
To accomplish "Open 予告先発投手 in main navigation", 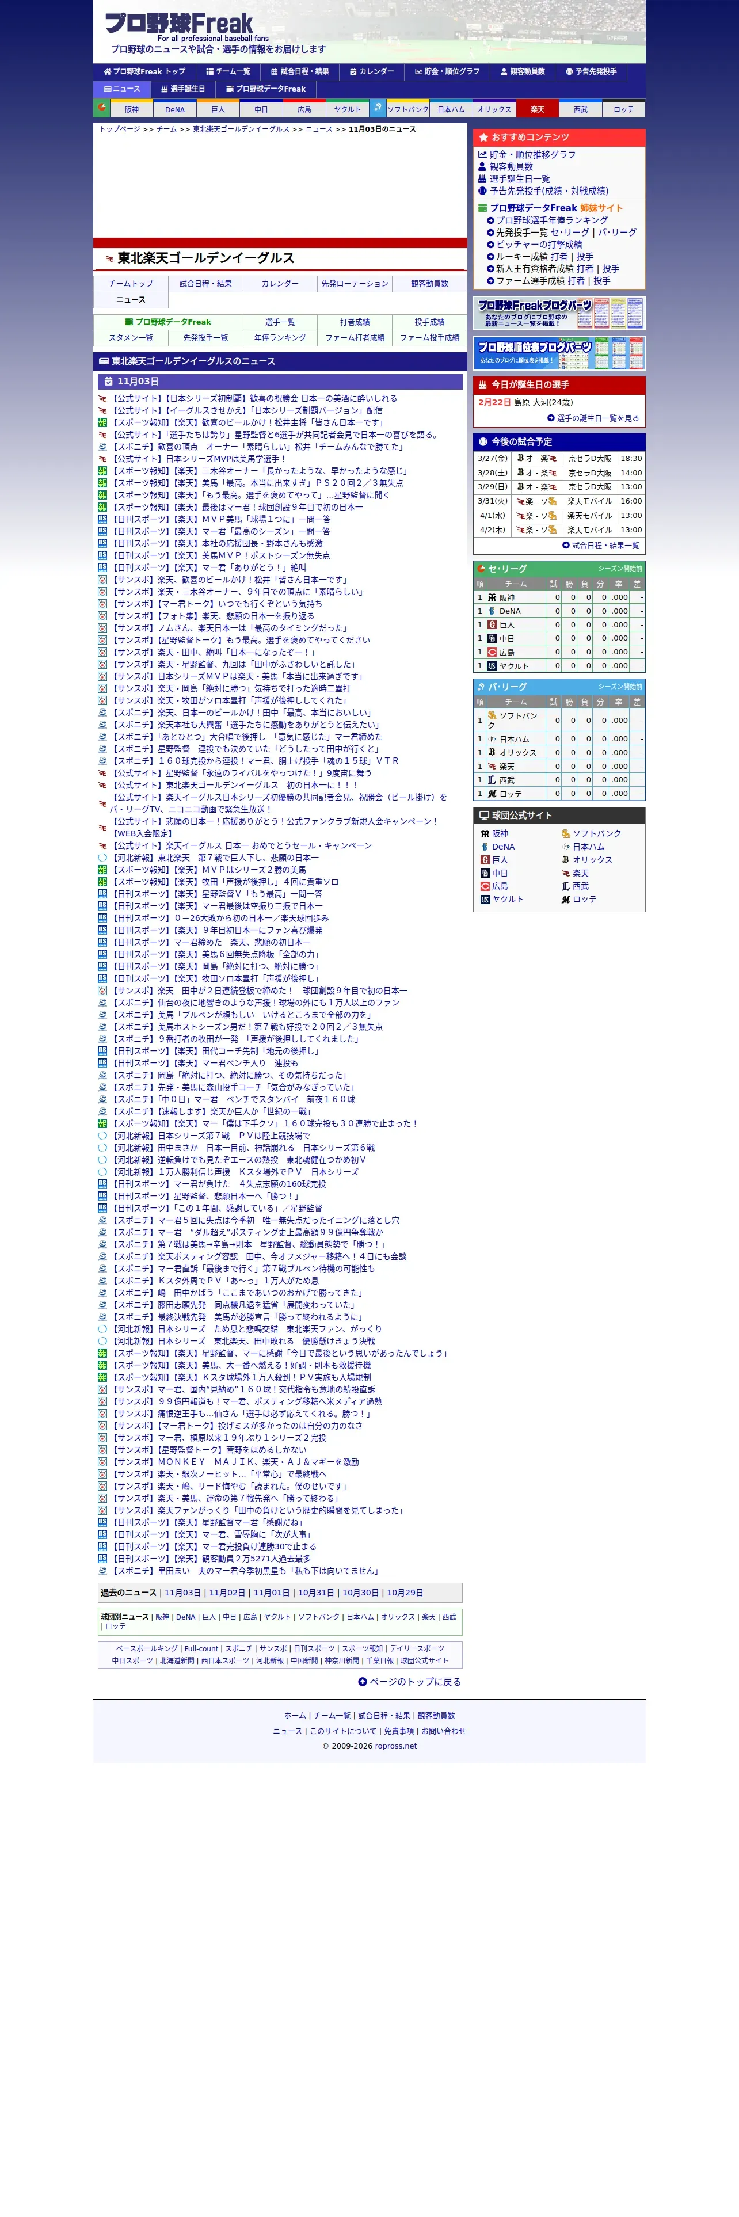I will (591, 71).
